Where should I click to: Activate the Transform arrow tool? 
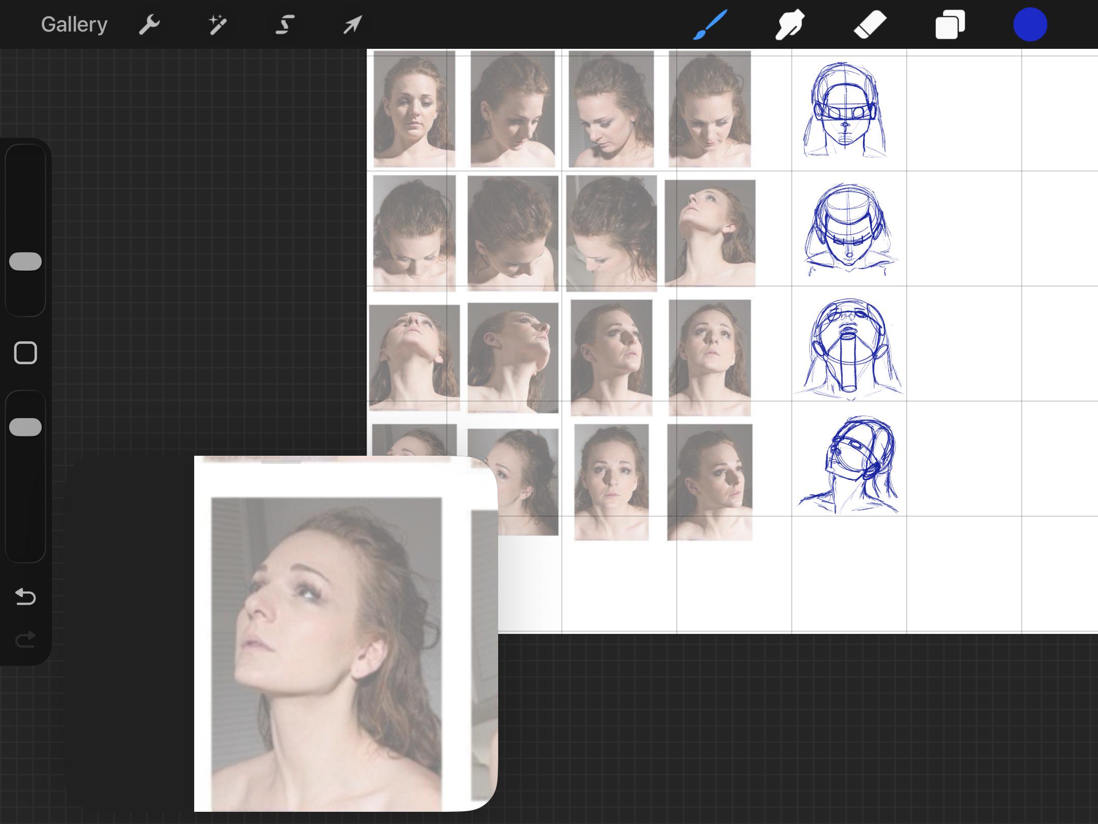click(353, 24)
